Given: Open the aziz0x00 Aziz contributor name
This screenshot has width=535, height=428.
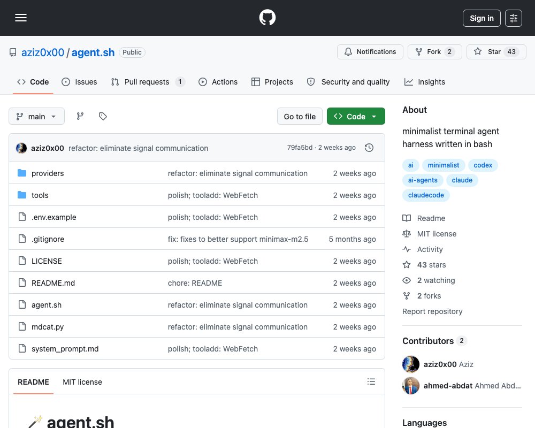Looking at the screenshot, I should pyautogui.click(x=448, y=364).
